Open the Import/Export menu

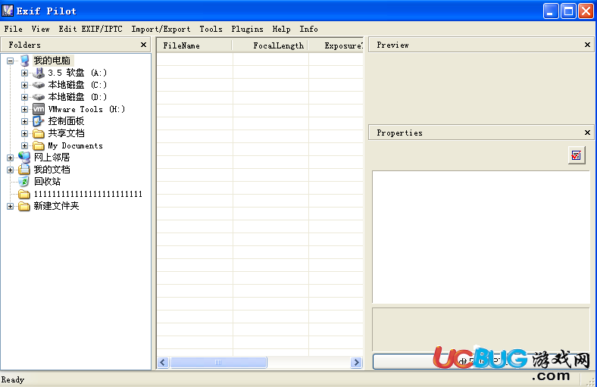(161, 29)
